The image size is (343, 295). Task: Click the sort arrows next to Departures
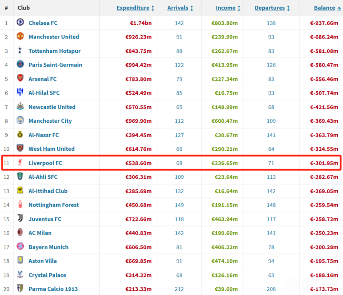288,8
